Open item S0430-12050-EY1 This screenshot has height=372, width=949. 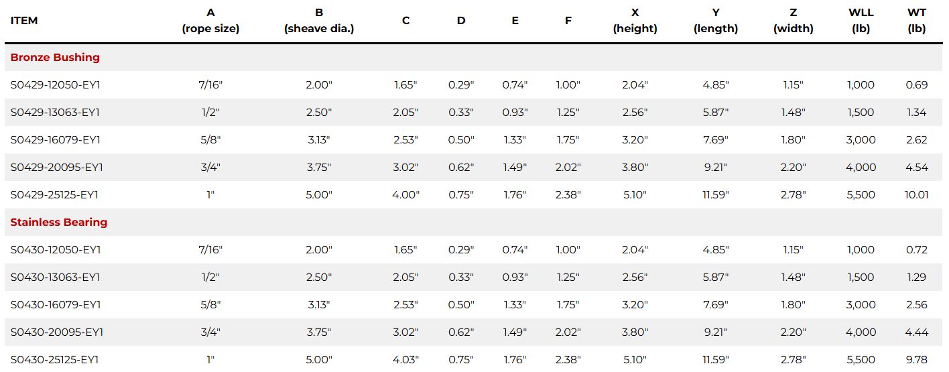(x=55, y=250)
